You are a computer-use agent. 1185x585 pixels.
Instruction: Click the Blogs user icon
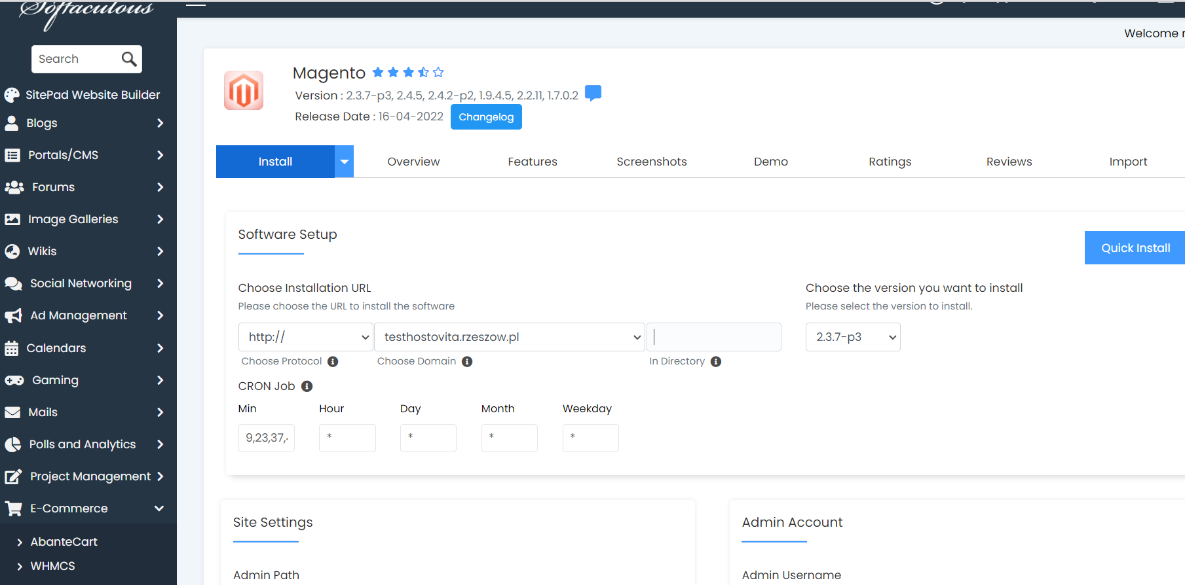pyautogui.click(x=12, y=123)
